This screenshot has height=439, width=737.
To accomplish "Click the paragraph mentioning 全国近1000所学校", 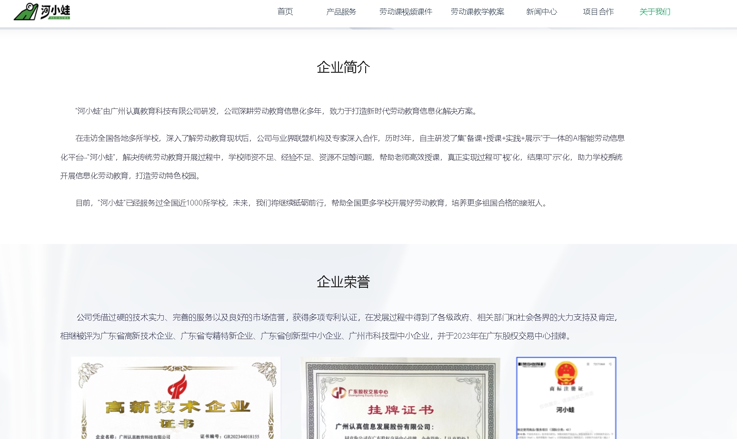I will (x=313, y=203).
